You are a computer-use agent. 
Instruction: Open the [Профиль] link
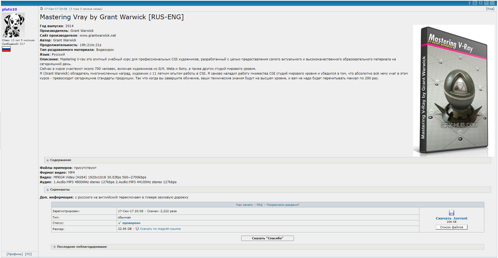(x=15, y=254)
